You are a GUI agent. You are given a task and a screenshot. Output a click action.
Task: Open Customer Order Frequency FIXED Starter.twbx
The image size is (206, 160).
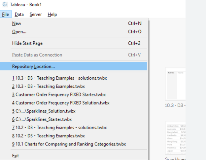coord(74,95)
